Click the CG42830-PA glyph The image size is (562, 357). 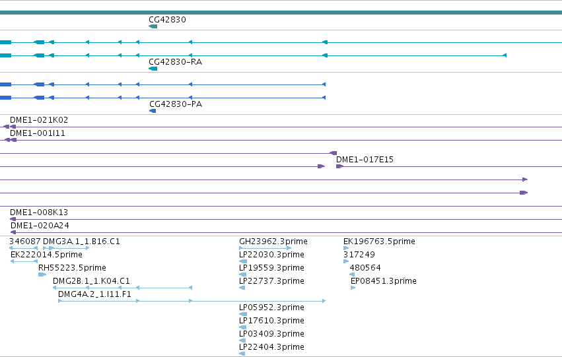tap(153, 111)
